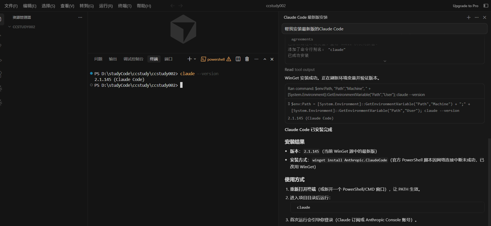Start a new chat with plus icon

coord(469,17)
